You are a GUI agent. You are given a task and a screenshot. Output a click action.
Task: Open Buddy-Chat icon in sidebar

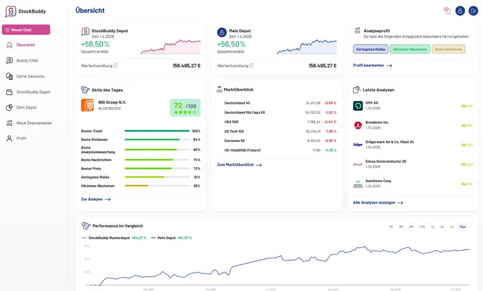10,60
